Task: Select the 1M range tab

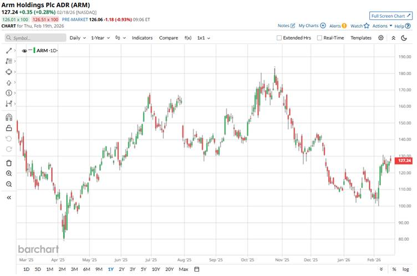Action: (x=50, y=269)
